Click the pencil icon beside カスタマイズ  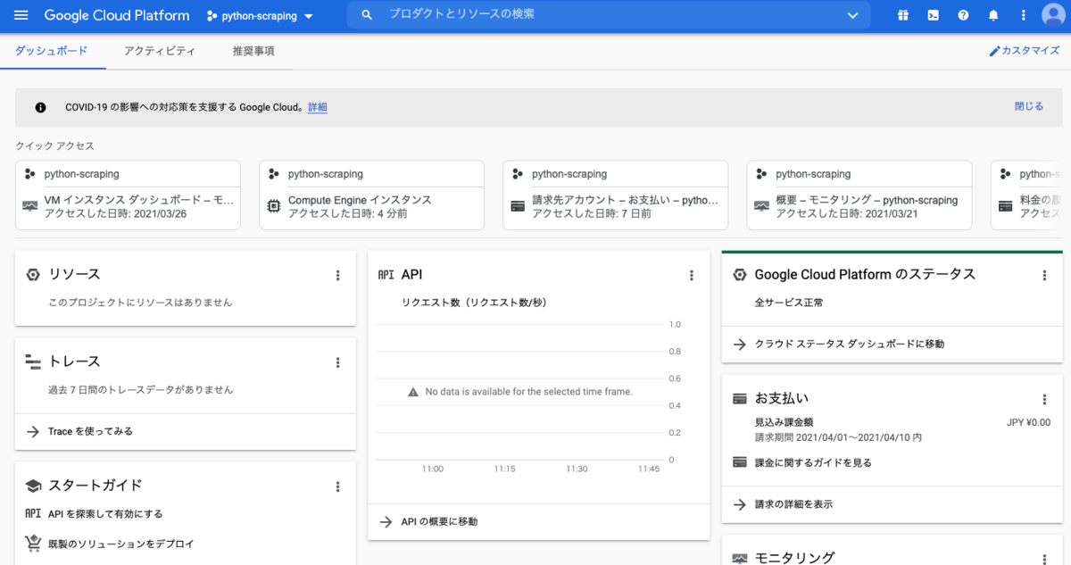(x=994, y=51)
